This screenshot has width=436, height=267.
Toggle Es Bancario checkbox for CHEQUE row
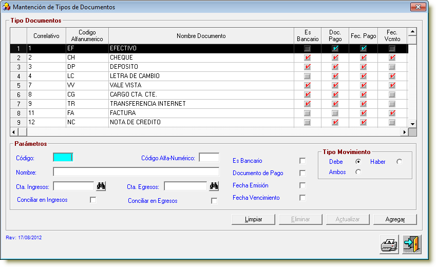(x=307, y=58)
